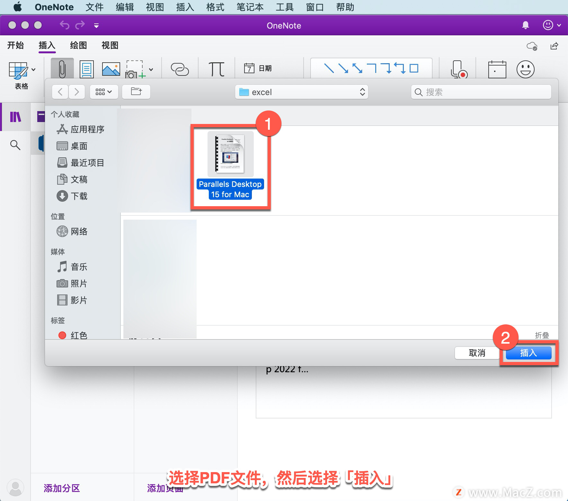
Task: Click the Audio Recording icon
Action: point(459,69)
